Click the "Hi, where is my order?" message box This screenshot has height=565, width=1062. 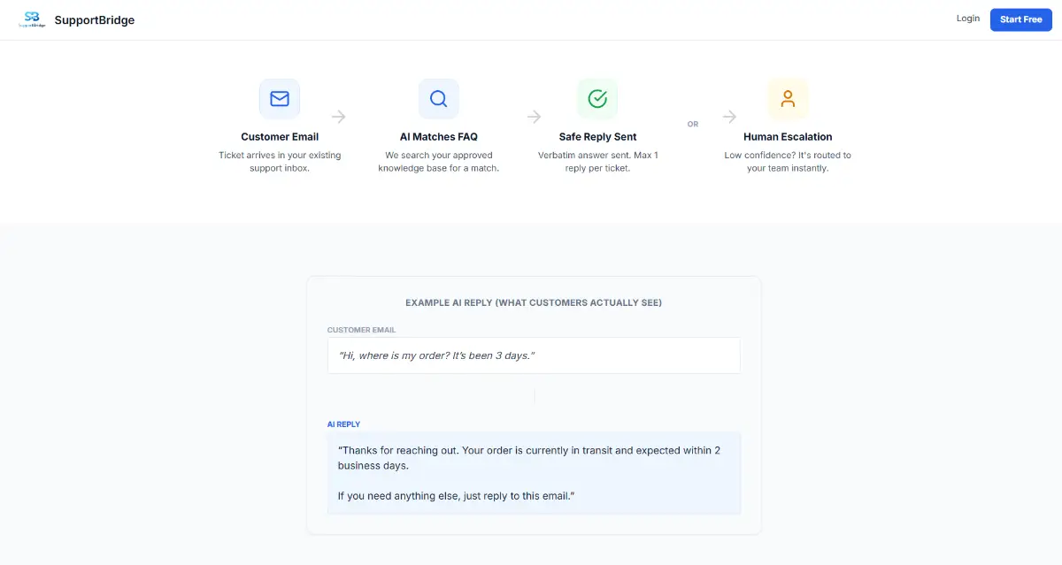click(x=534, y=355)
